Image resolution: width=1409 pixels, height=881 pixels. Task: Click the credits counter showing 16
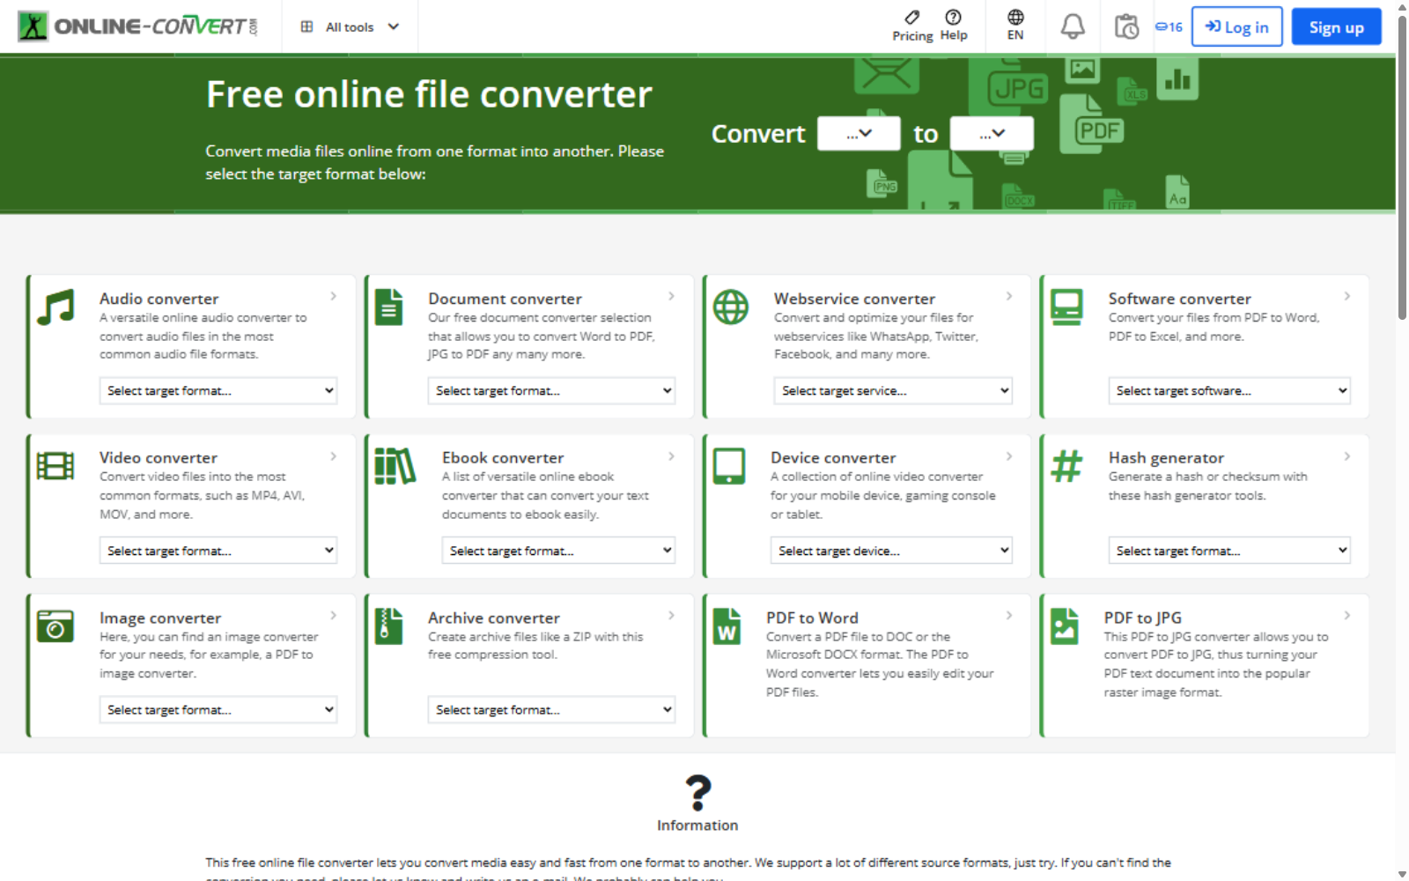tap(1169, 26)
